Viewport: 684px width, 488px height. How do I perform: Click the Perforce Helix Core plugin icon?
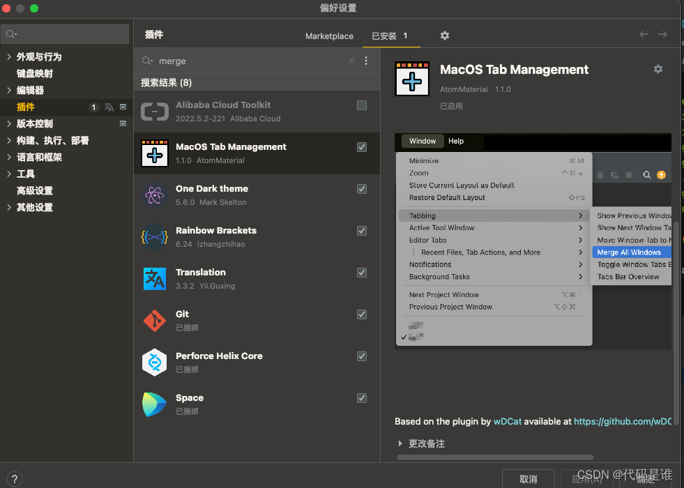point(154,363)
